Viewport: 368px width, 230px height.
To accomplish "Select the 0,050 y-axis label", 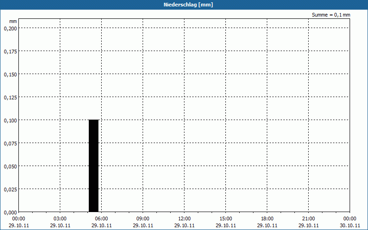I will point(10,166).
